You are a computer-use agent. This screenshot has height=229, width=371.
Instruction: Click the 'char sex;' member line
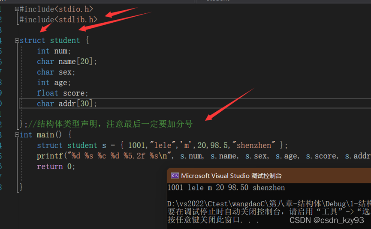(x=56, y=72)
